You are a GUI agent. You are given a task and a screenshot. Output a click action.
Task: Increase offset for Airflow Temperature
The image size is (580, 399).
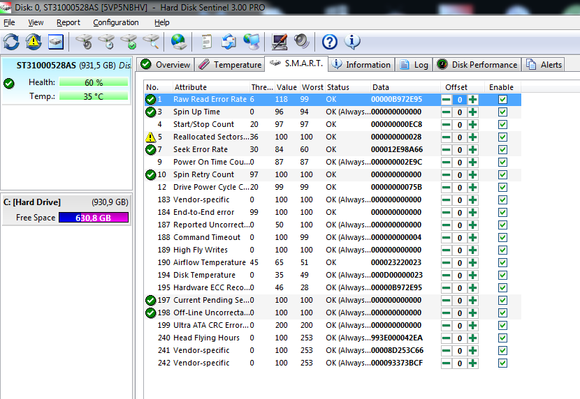[x=472, y=263]
